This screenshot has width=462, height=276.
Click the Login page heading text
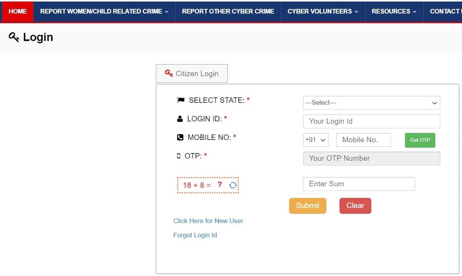click(38, 37)
